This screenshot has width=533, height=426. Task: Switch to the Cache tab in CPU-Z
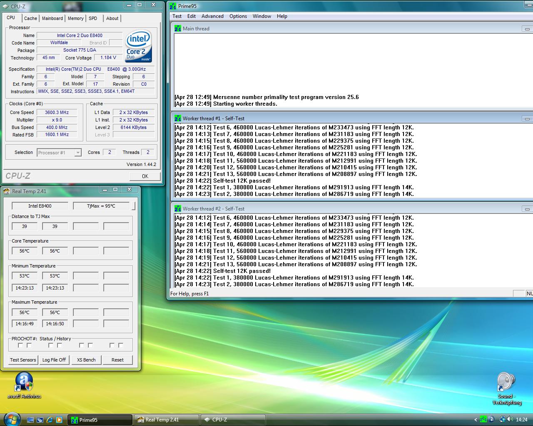pos(30,18)
